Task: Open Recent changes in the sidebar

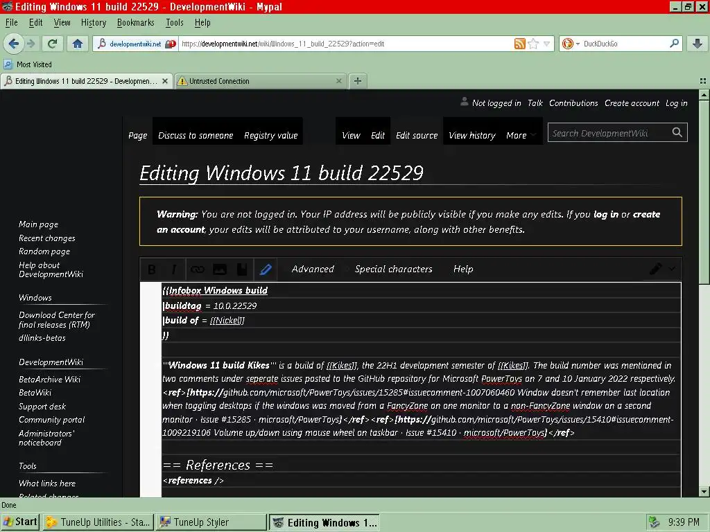Action: (x=47, y=238)
